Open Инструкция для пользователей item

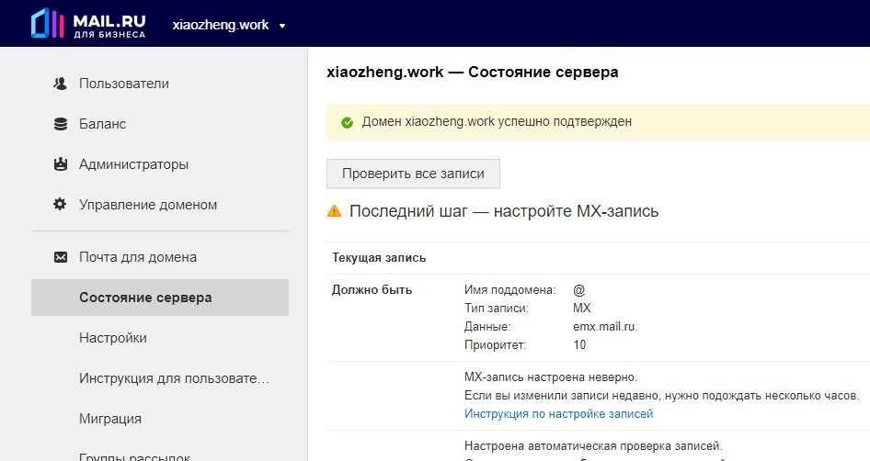pyautogui.click(x=174, y=378)
